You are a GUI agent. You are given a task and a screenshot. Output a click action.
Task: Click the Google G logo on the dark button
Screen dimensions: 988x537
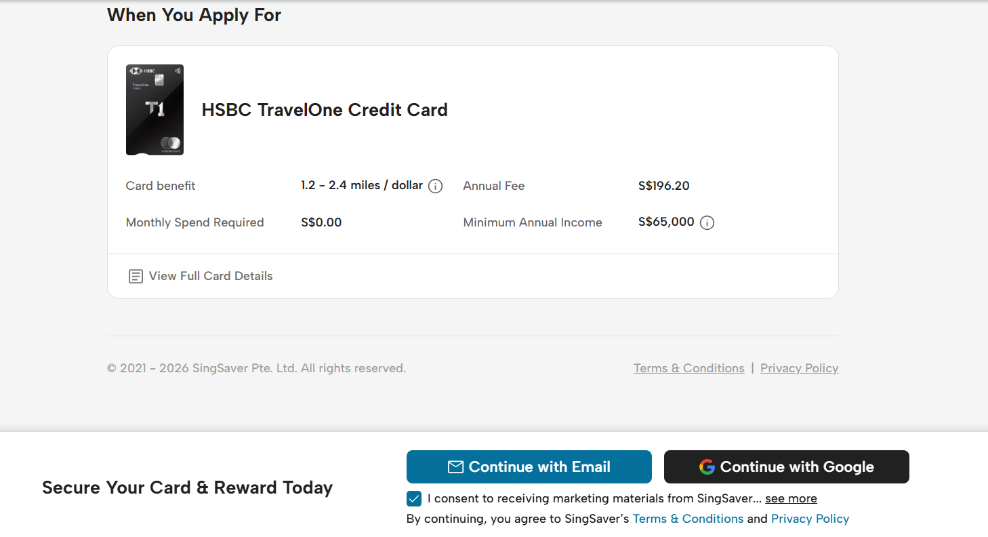706,466
